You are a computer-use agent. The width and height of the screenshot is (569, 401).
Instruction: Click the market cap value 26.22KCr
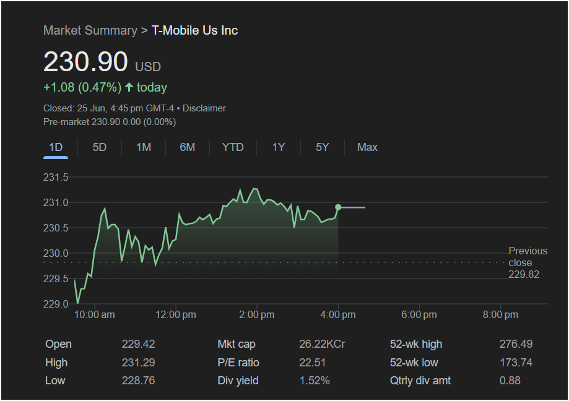pos(322,344)
